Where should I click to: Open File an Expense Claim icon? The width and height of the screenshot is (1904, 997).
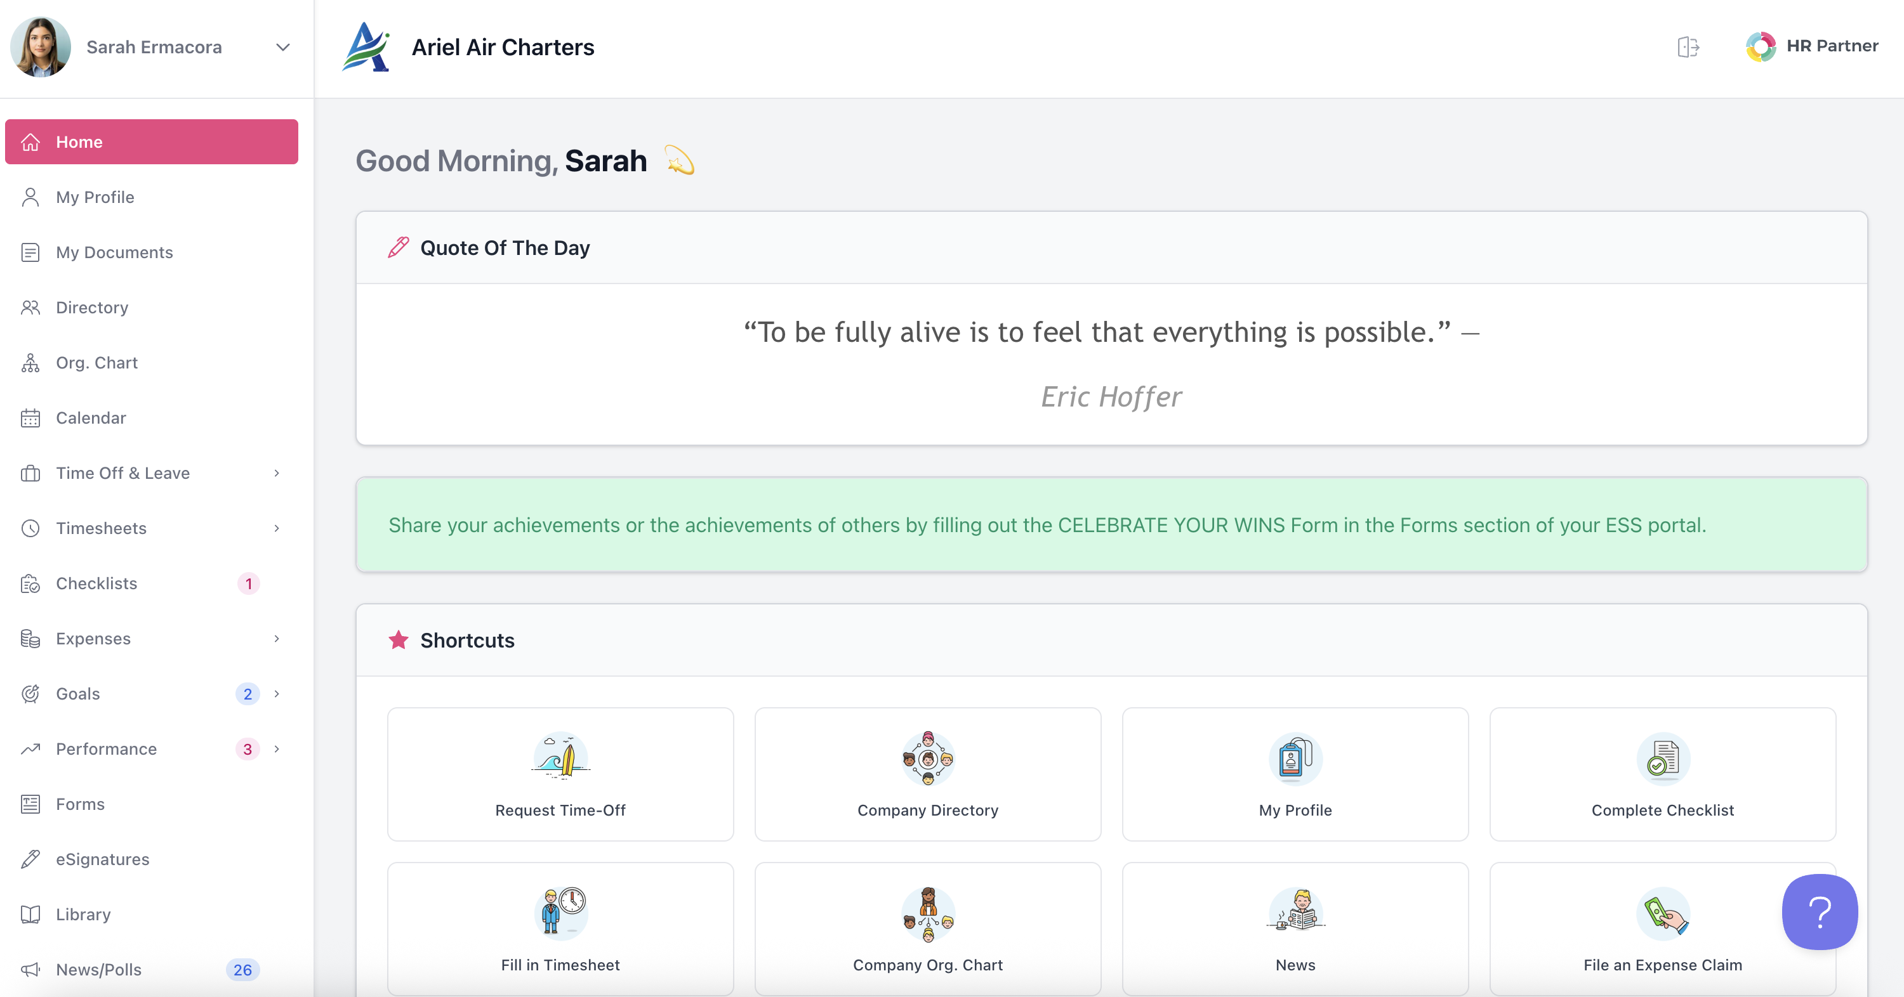coord(1662,912)
